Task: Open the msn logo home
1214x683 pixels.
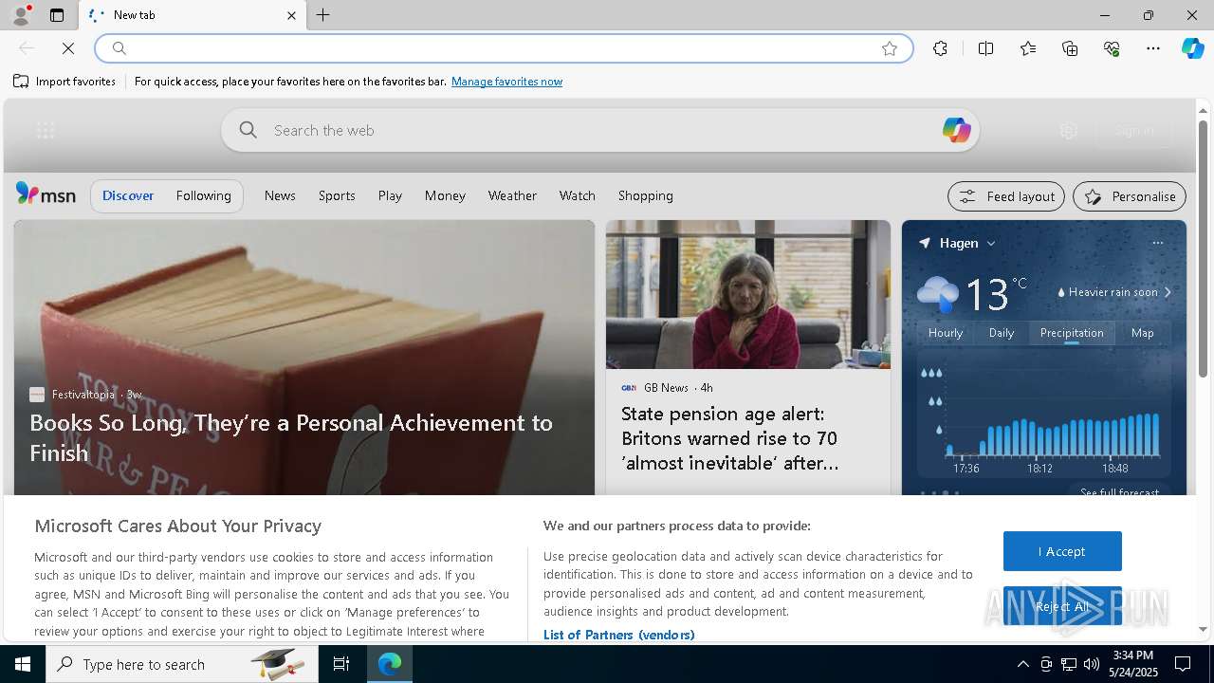Action: (x=46, y=194)
